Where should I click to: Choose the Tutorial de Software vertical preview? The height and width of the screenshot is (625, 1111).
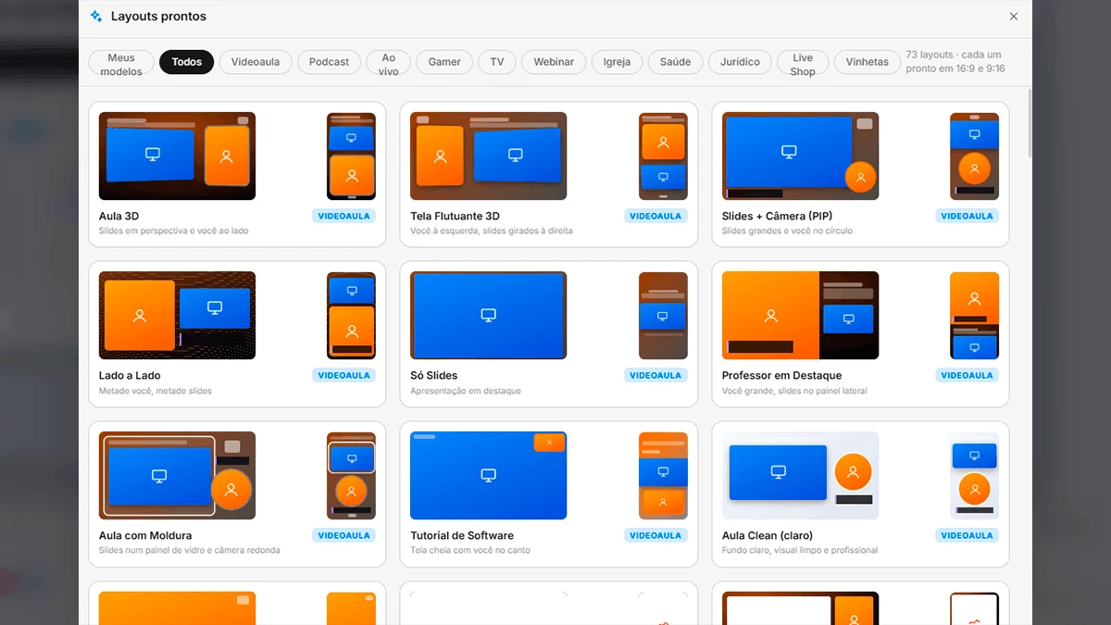663,476
